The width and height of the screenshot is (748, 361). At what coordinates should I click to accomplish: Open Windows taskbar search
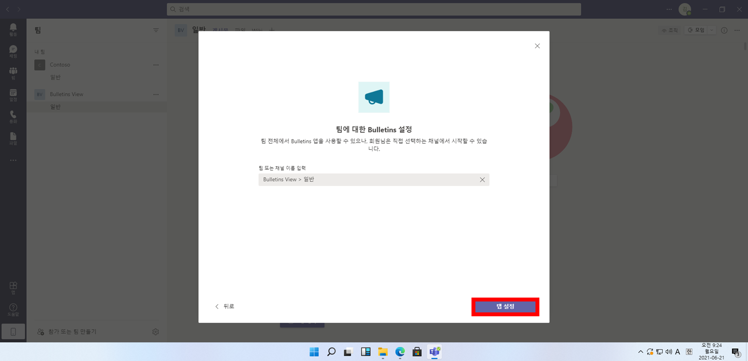(x=331, y=352)
